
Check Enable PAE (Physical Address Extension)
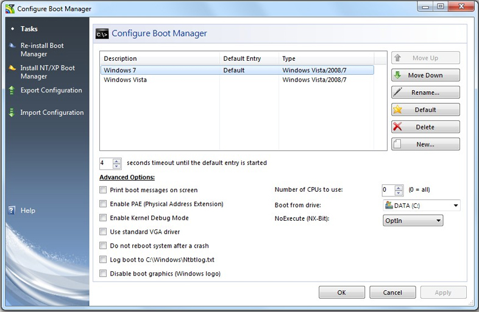[103, 204]
